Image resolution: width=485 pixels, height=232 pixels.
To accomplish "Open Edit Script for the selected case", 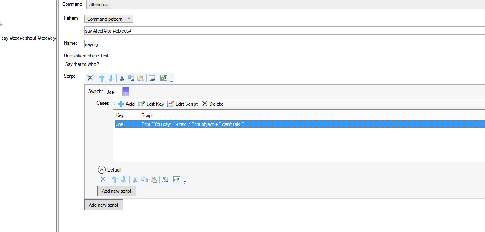I will (x=183, y=104).
